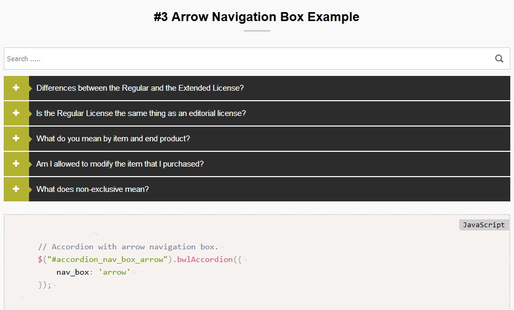This screenshot has height=310, width=514.
Task: Click the plus icon beside the non-exclusive question
Action: click(x=16, y=189)
